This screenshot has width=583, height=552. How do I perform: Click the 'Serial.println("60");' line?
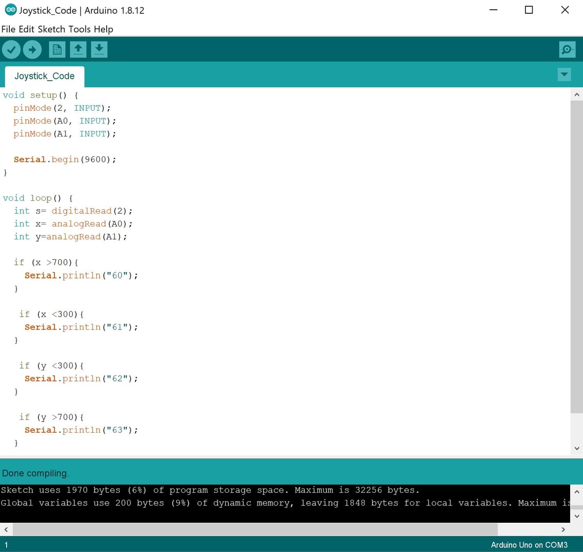[x=81, y=276]
